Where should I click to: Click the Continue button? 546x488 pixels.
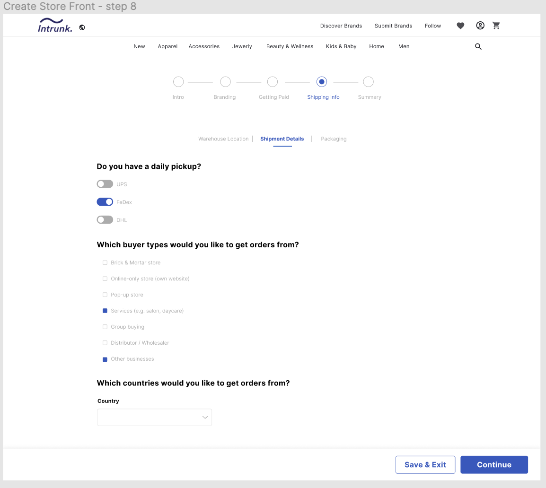point(494,465)
